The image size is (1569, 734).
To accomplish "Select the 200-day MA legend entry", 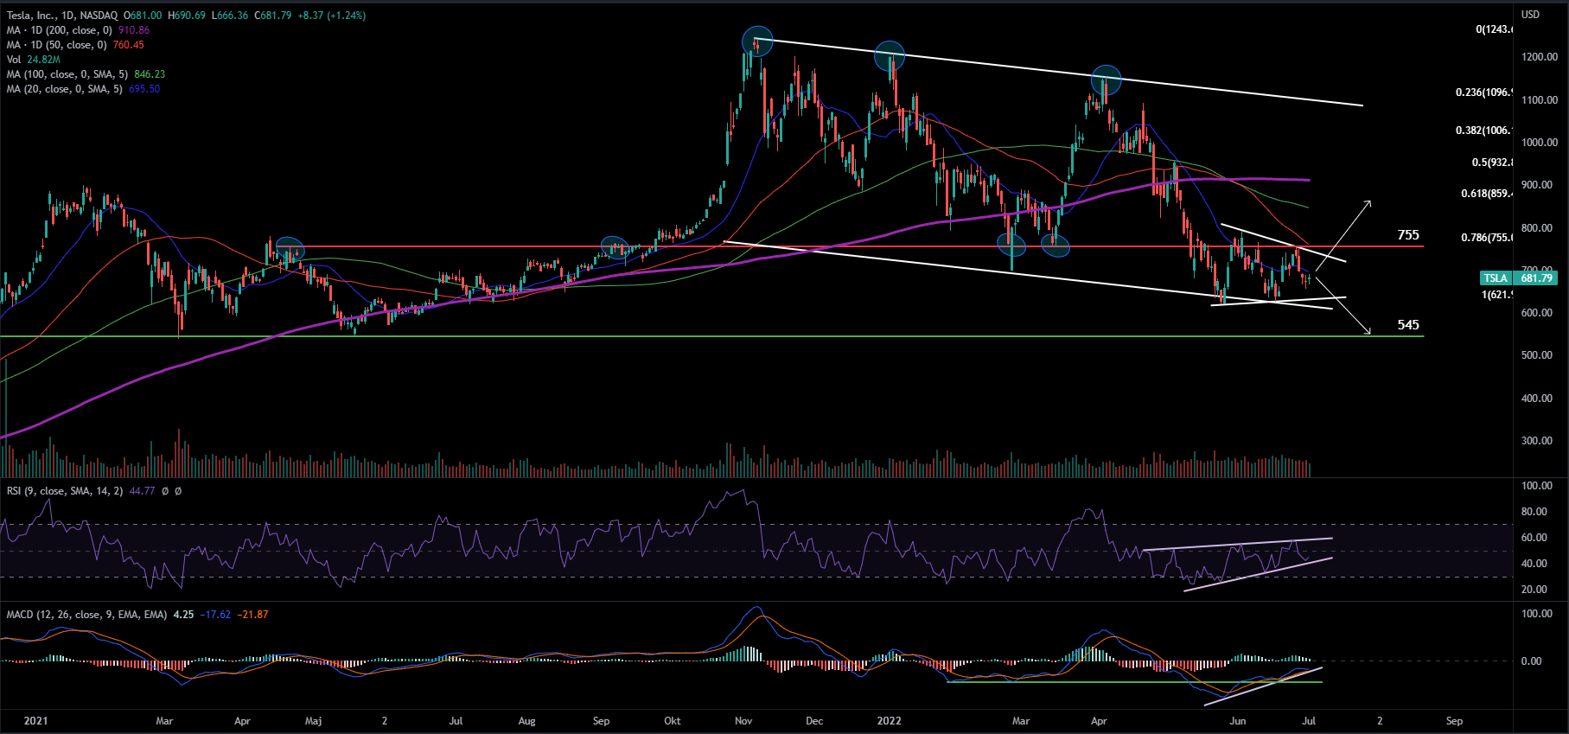I will pos(57,30).
